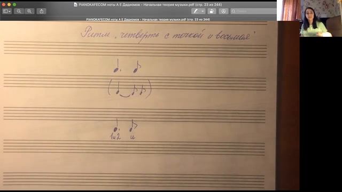Viewport: 342px width, 192px height.
Task: Enter full screen with green button
Action: click(x=14, y=5)
